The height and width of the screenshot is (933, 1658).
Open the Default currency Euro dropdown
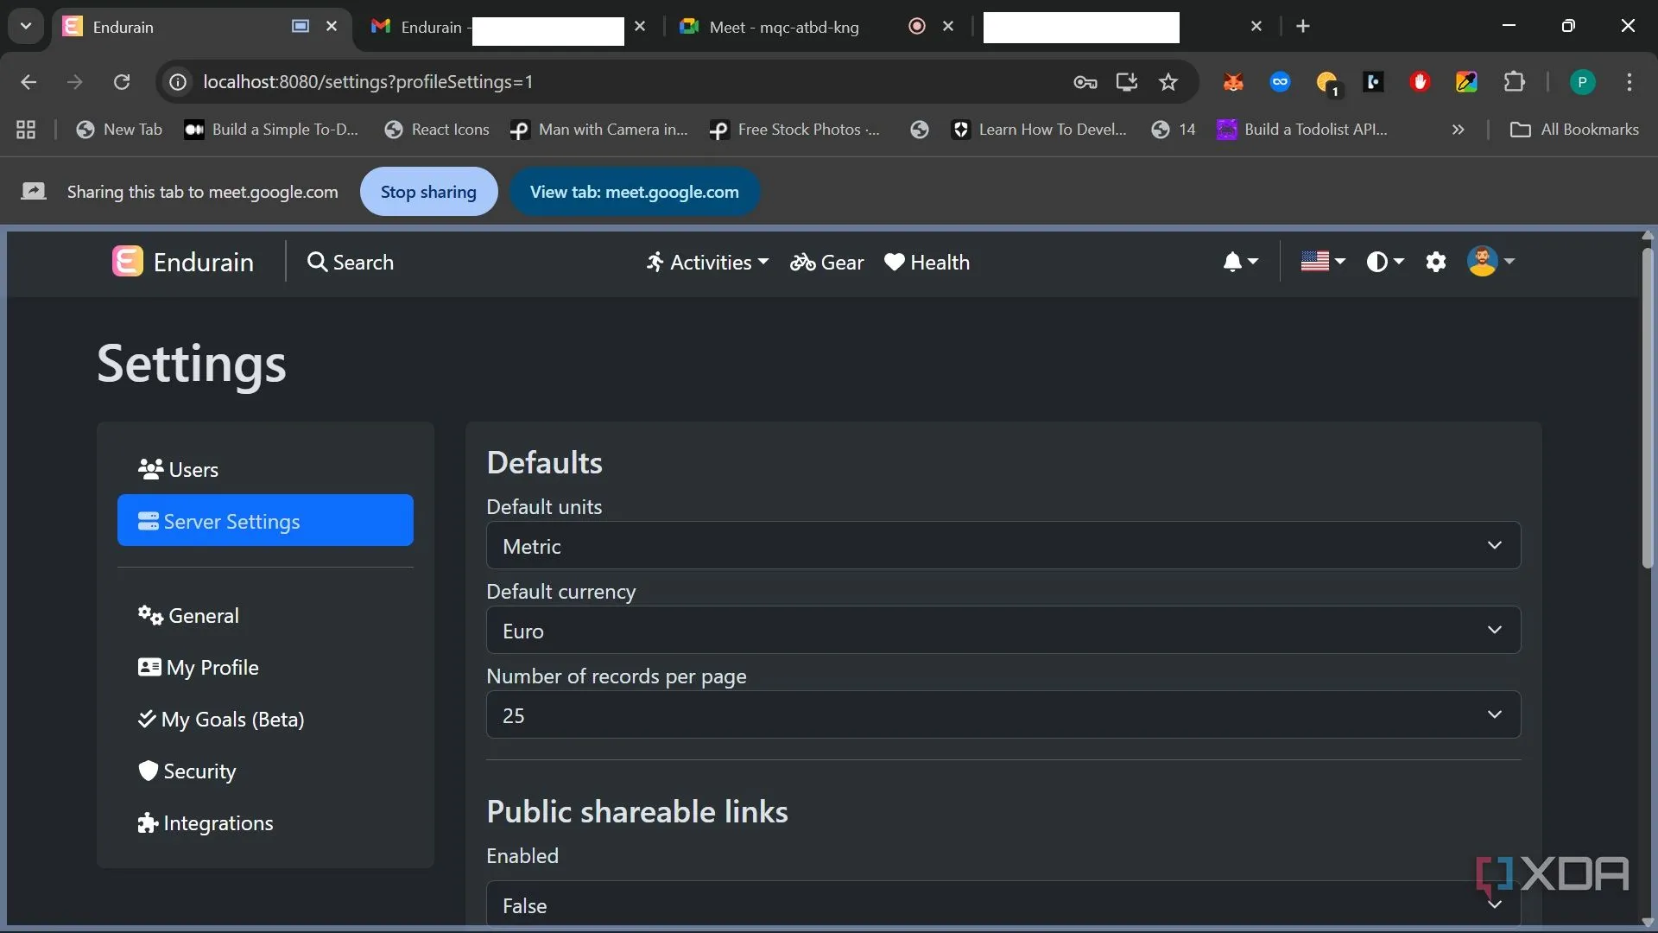[1002, 630]
